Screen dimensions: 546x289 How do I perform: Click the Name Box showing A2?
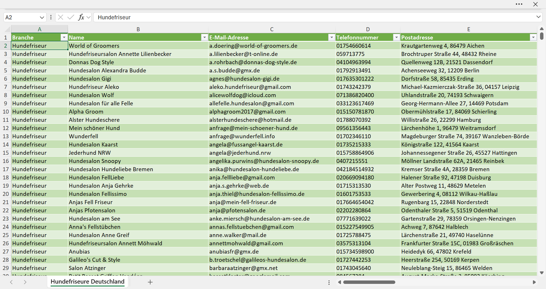[21, 17]
